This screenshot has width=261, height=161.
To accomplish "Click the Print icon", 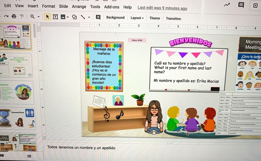I will (x=14, y=16).
